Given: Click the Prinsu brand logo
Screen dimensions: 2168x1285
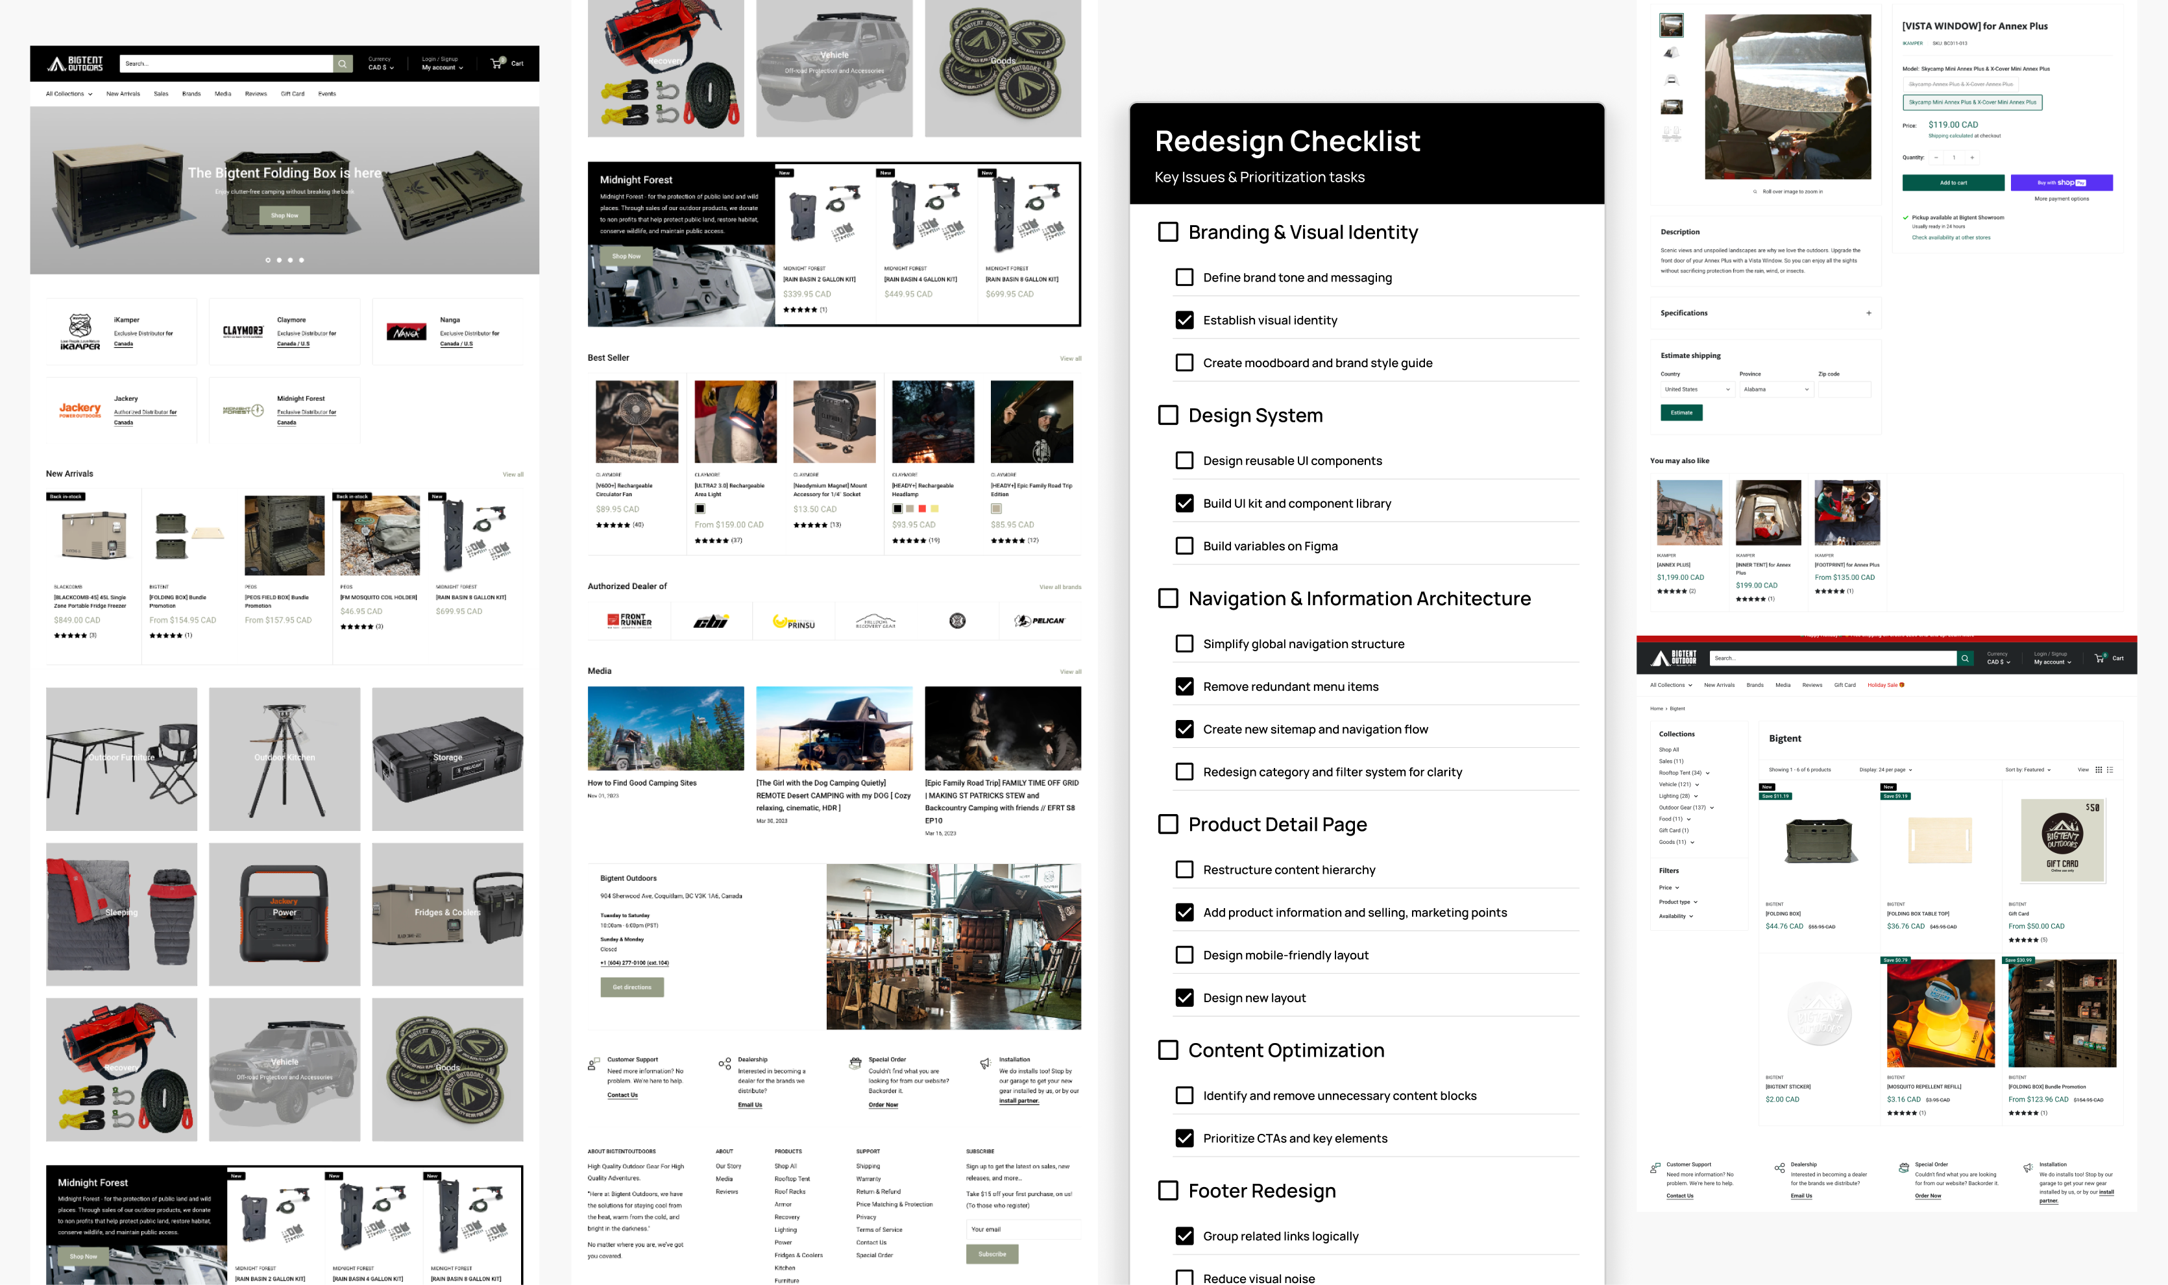Looking at the screenshot, I should pos(794,621).
